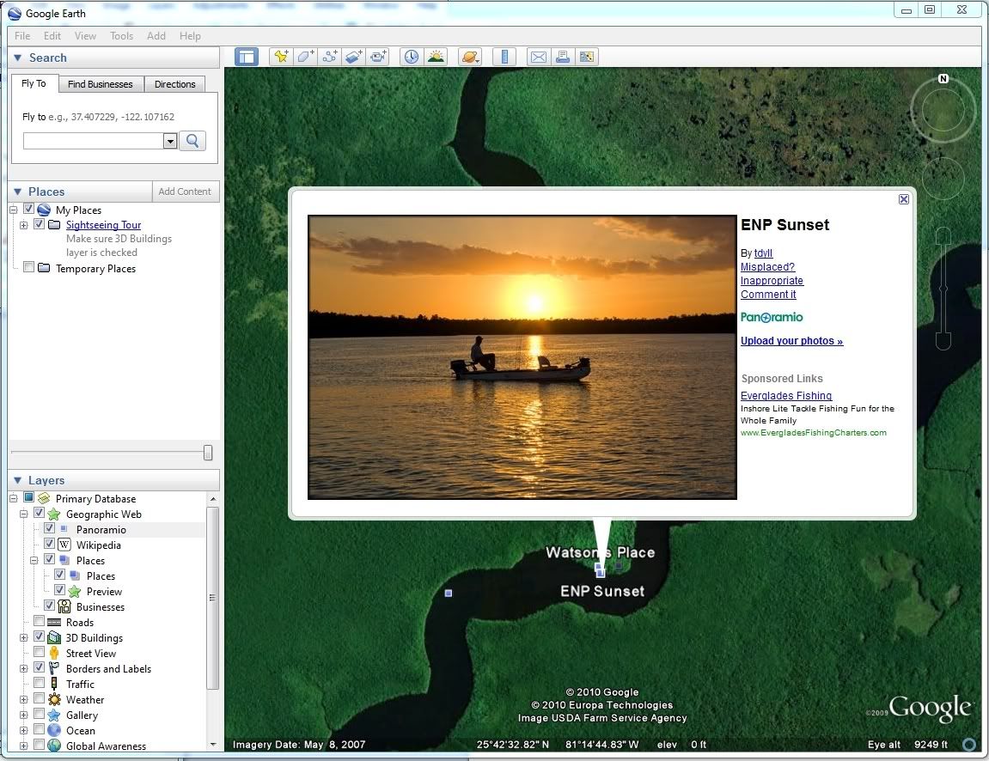The width and height of the screenshot is (989, 761).
Task: Add an image overlay from the toolbar
Action: pos(353,57)
